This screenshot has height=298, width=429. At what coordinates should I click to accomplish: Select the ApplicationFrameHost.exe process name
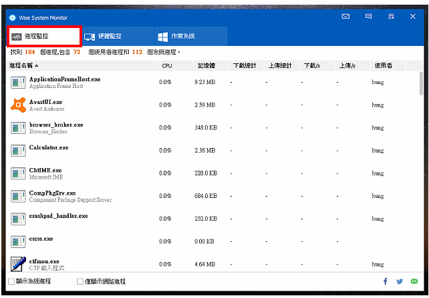pyautogui.click(x=65, y=79)
